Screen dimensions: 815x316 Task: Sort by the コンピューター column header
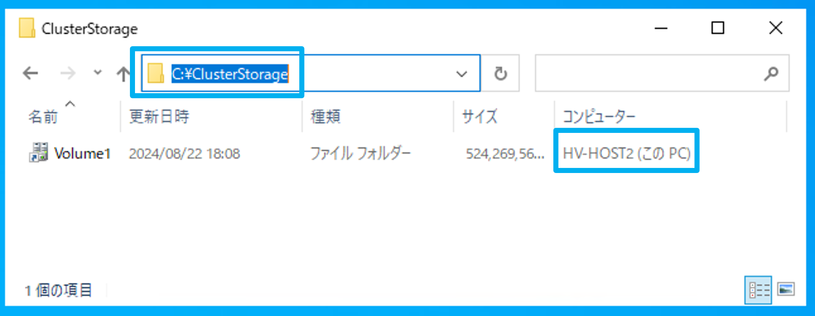599,117
